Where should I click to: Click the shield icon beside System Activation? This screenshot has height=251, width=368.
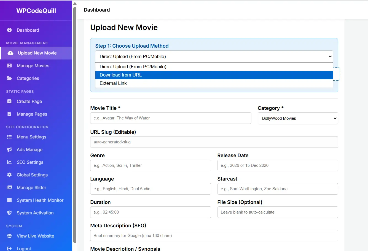[x=9, y=213]
